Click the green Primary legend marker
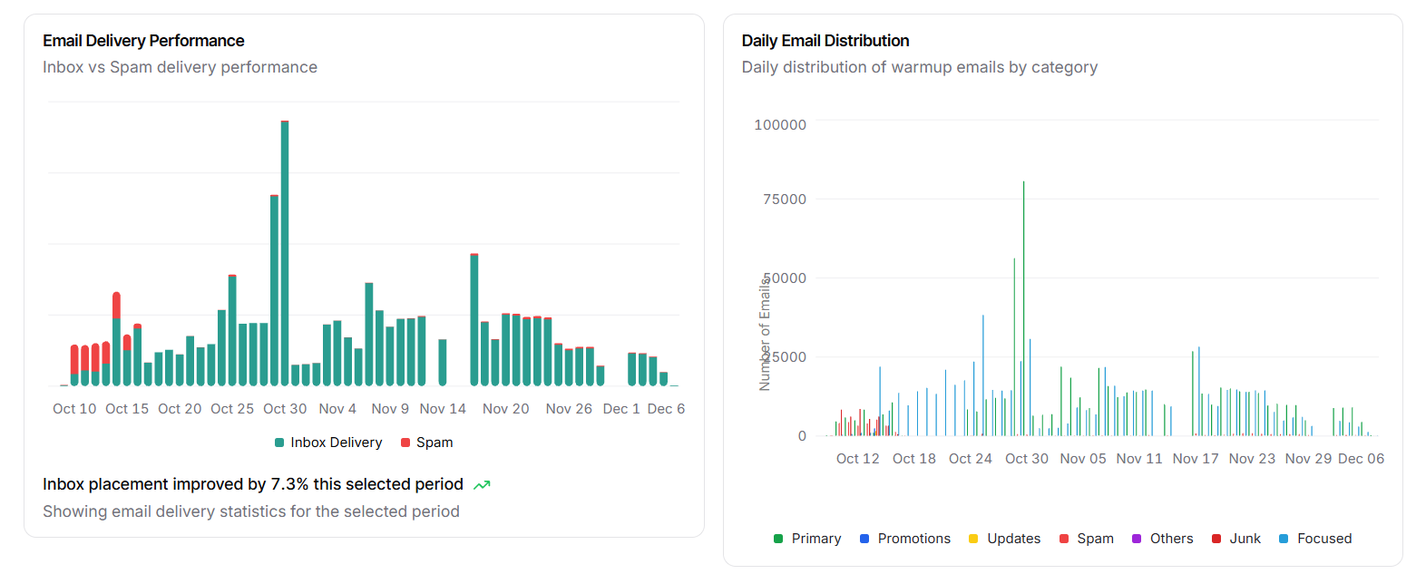Image resolution: width=1416 pixels, height=574 pixels. (778, 539)
